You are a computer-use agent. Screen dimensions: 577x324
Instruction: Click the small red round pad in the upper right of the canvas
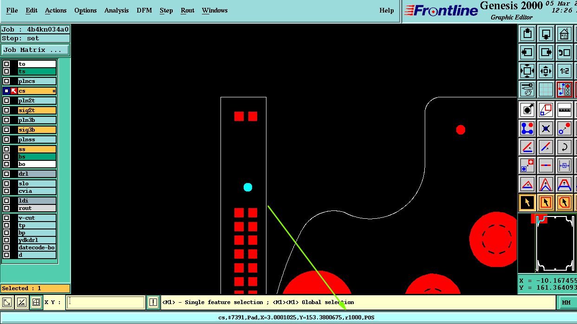pyautogui.click(x=460, y=130)
